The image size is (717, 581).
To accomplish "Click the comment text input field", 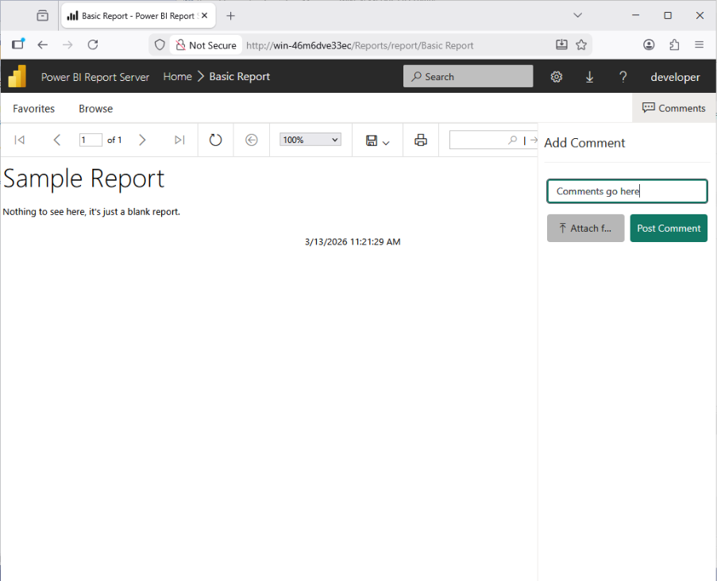I will [626, 191].
